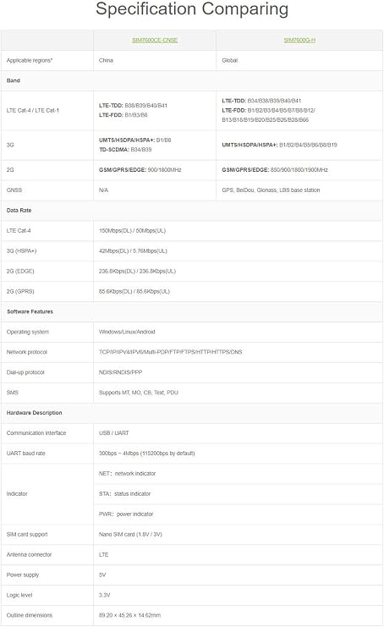Select the Global region cell
This screenshot has height=627, width=384.
coord(230,60)
